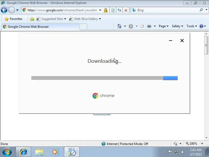
Task: Click the address bar URL field
Action: [x=62, y=10]
